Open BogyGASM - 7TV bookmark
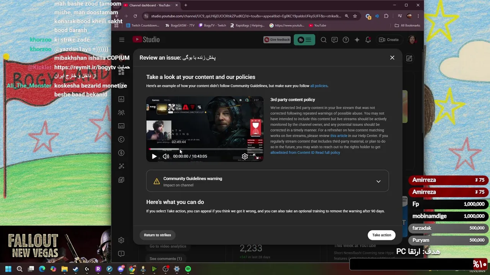The image size is (490, 275). 180,26
